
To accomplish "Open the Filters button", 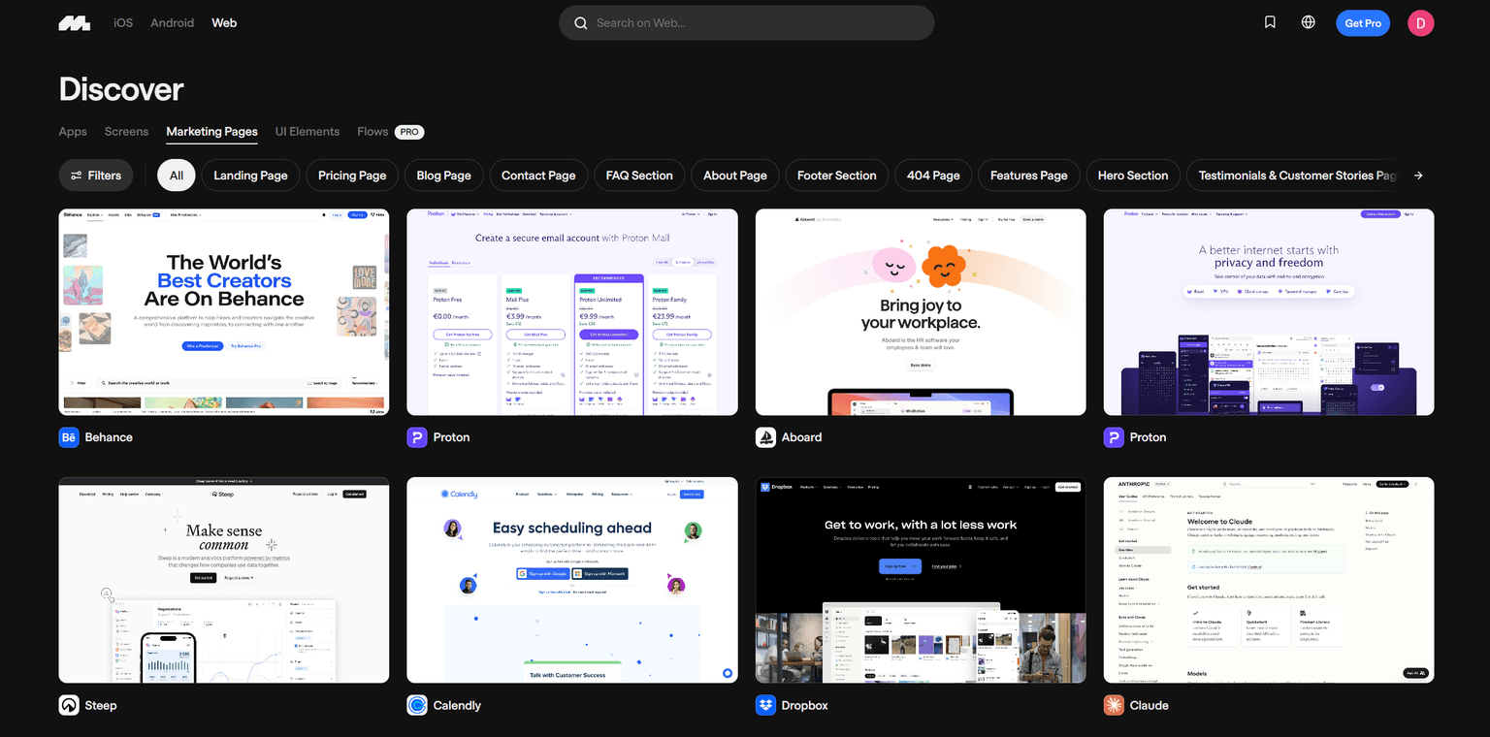I will 96,176.
